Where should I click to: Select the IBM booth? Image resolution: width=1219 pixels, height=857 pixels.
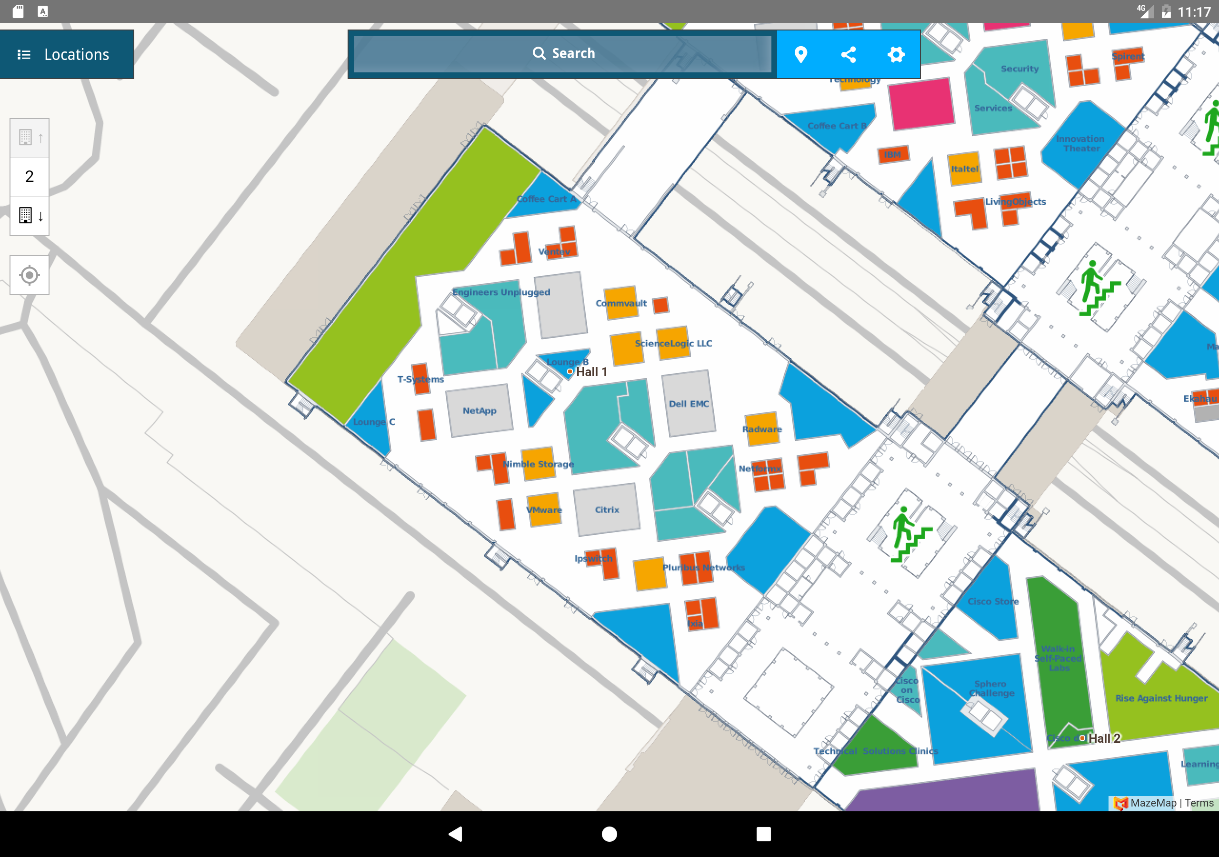(x=893, y=155)
